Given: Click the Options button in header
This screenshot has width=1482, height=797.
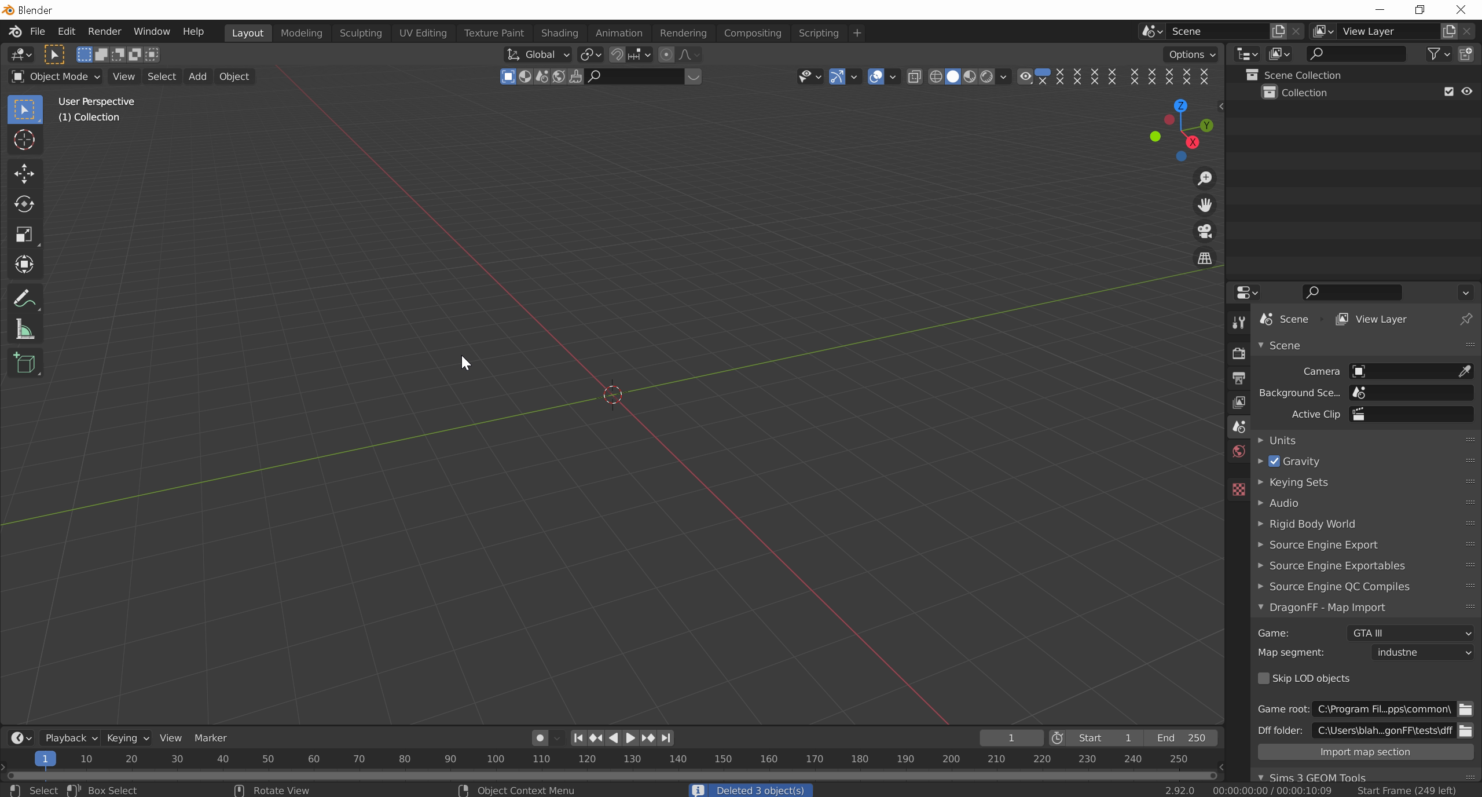Looking at the screenshot, I should (1191, 54).
